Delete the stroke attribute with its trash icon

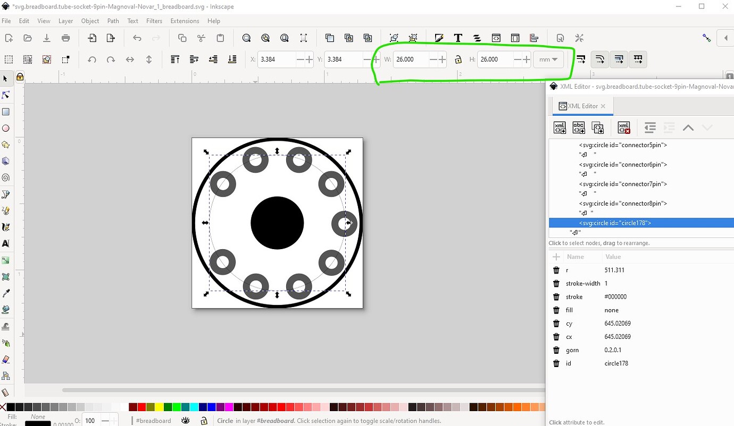click(x=556, y=297)
